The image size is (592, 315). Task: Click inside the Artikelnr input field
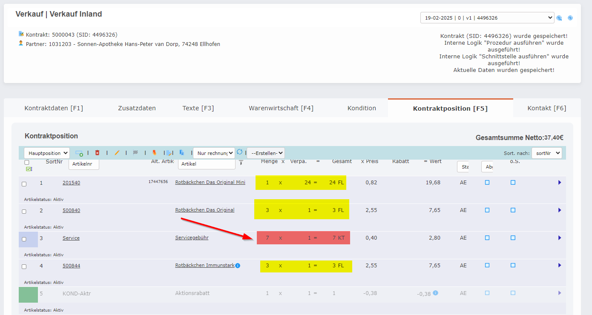pos(83,163)
